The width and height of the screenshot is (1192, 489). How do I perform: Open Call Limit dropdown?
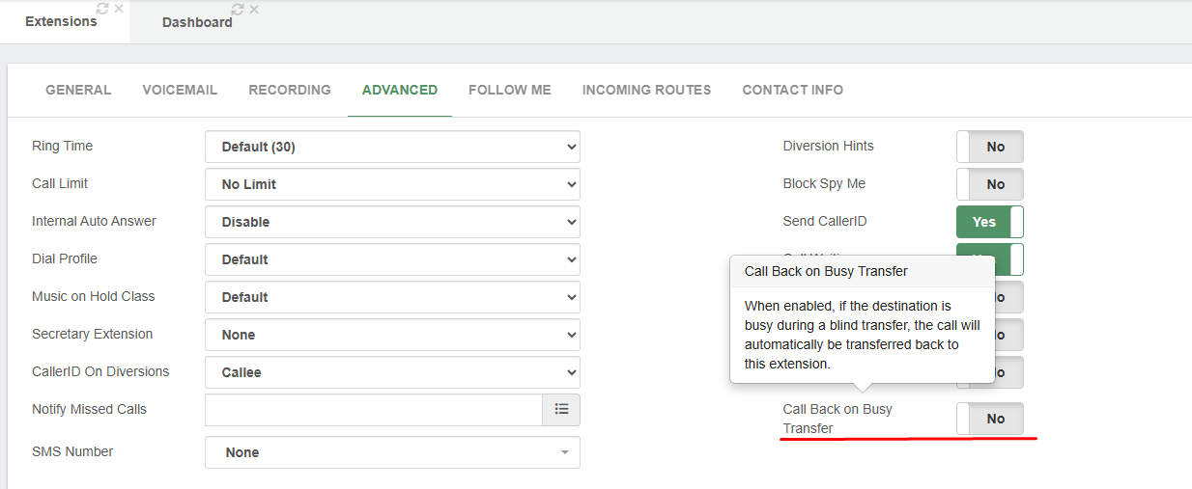(392, 184)
